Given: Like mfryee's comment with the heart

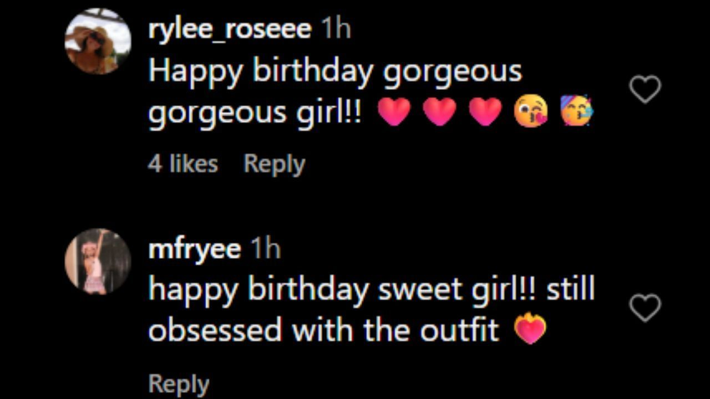Looking at the screenshot, I should click(x=646, y=308).
